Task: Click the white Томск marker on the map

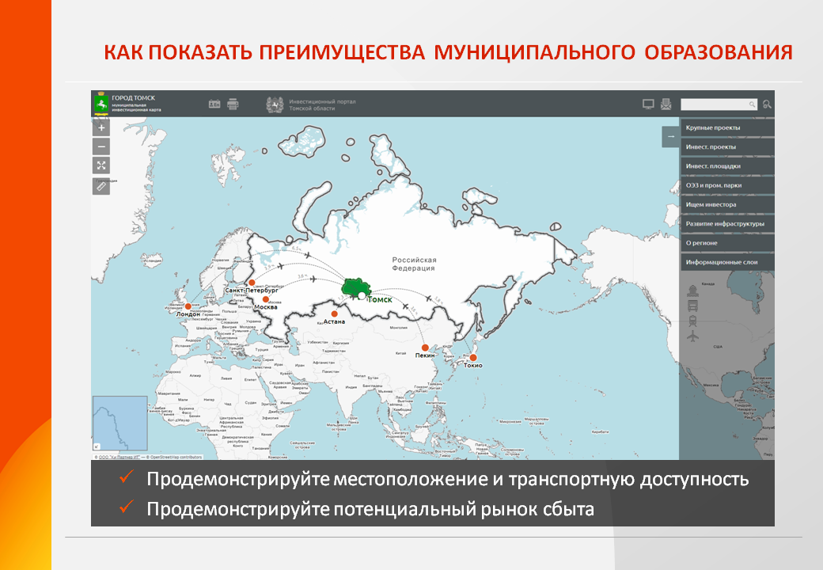Action: (x=362, y=296)
